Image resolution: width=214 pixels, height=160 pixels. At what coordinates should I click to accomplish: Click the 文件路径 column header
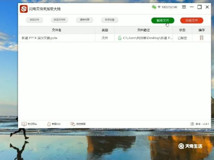point(144,30)
